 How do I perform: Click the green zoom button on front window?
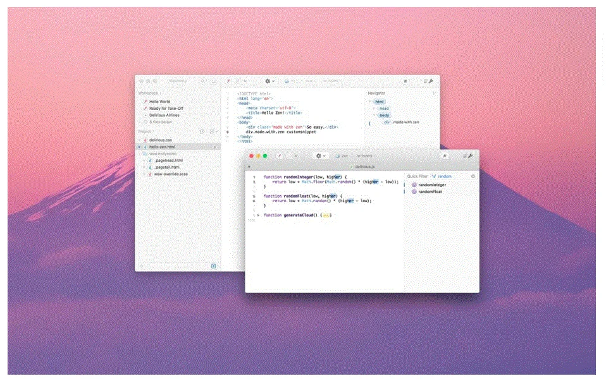pos(265,156)
